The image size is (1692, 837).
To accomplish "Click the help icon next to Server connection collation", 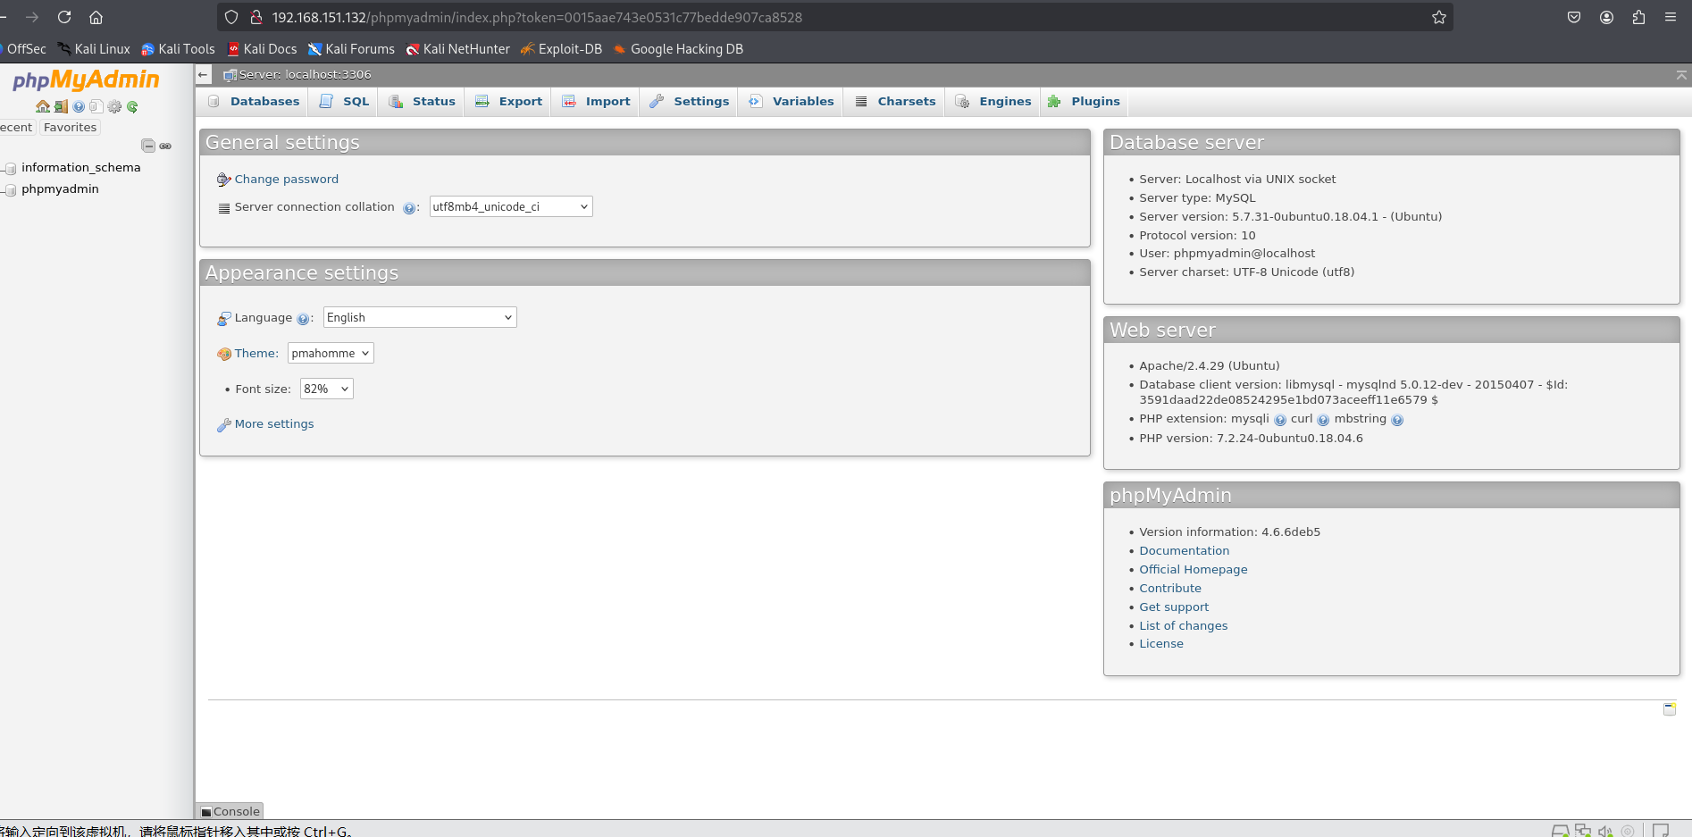I will (x=409, y=208).
